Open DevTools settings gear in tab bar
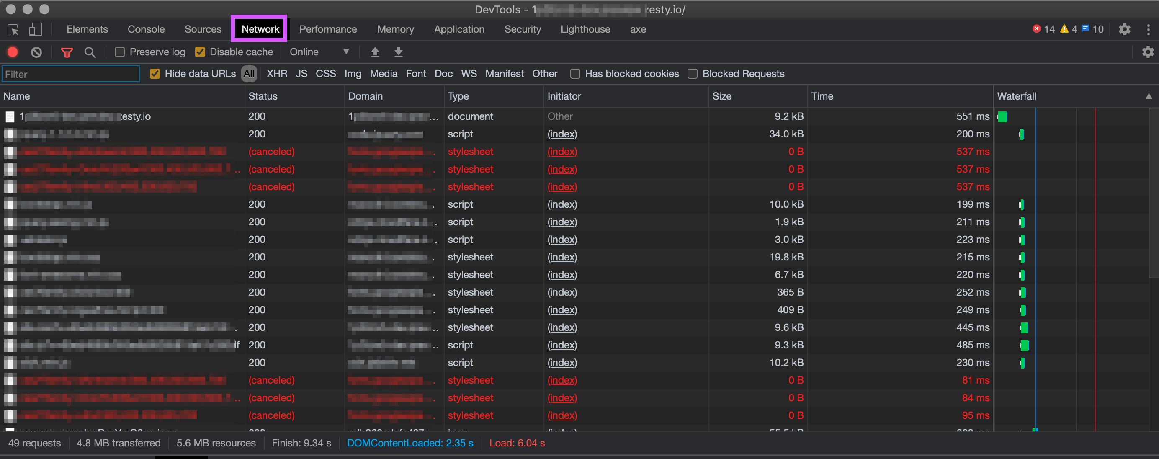This screenshot has width=1159, height=459. pos(1124,30)
